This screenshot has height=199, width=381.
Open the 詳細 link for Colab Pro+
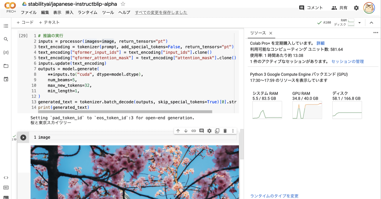(x=320, y=43)
